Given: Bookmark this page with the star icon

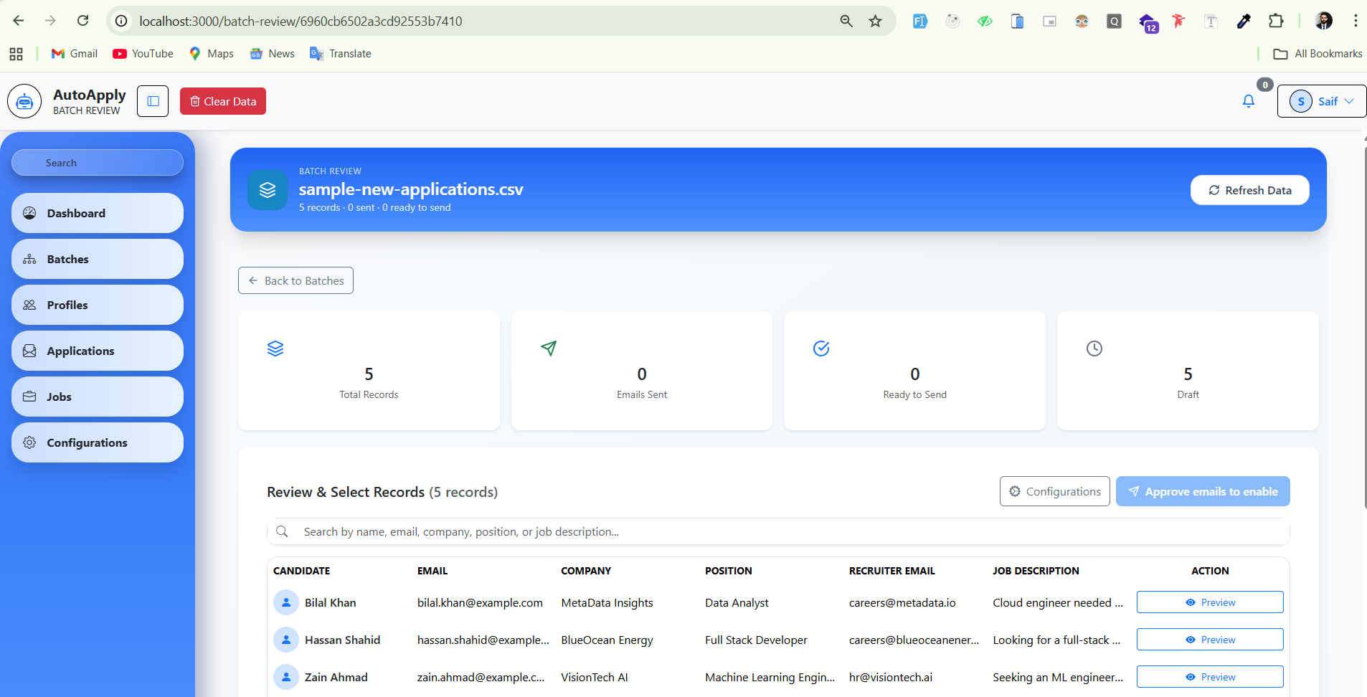Looking at the screenshot, I should (x=875, y=21).
